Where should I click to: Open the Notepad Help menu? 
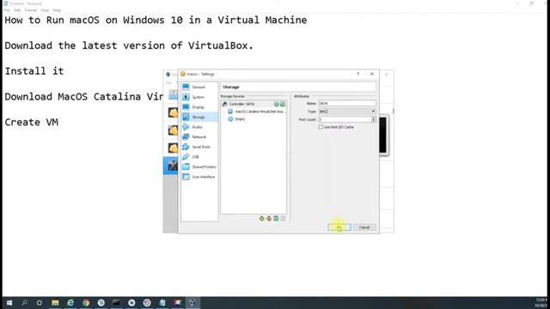[x=57, y=10]
